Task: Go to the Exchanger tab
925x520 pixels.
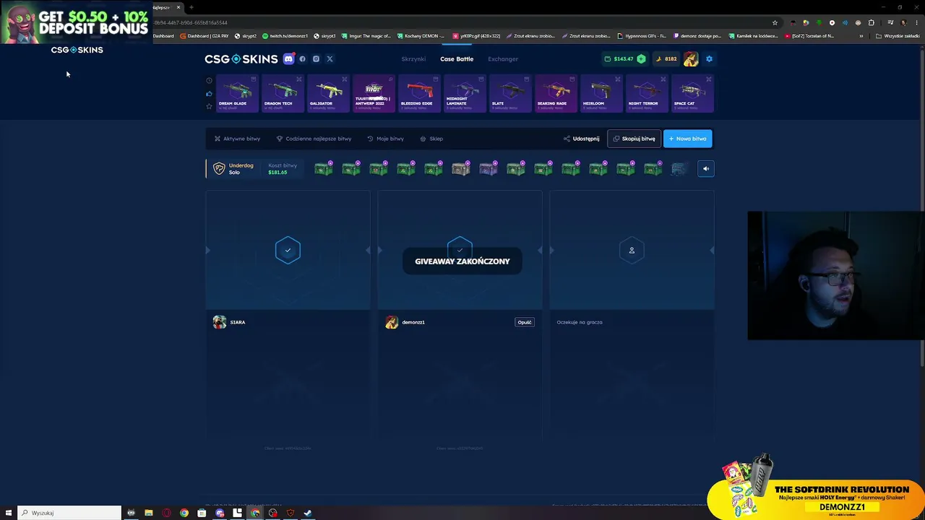Action: [503, 59]
